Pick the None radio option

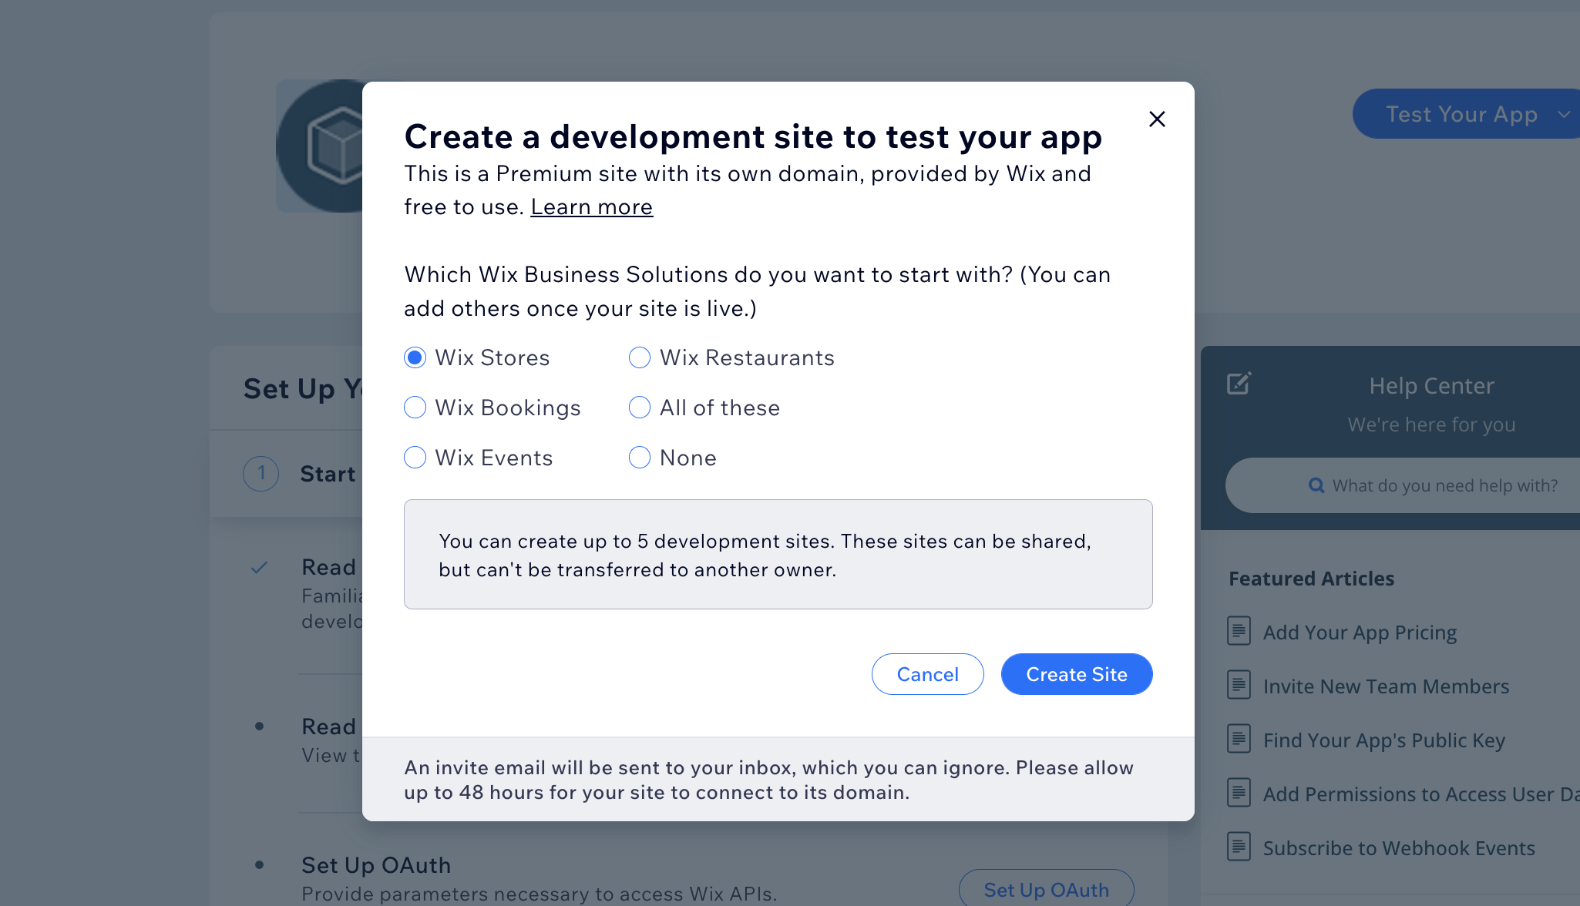(640, 458)
